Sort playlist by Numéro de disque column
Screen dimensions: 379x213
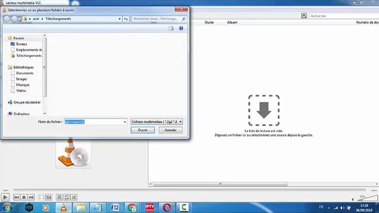pyautogui.click(x=367, y=22)
